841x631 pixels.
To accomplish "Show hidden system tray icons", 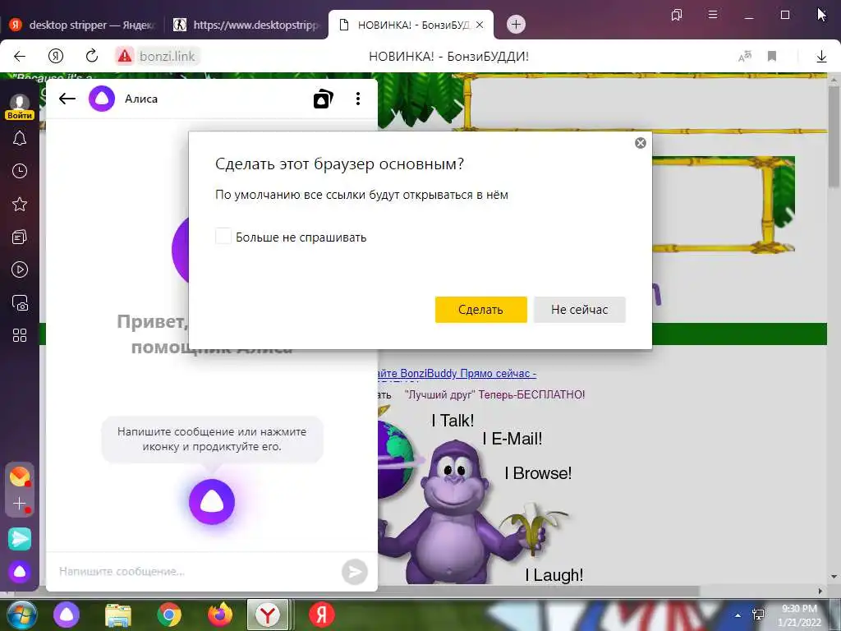I will pyautogui.click(x=738, y=615).
